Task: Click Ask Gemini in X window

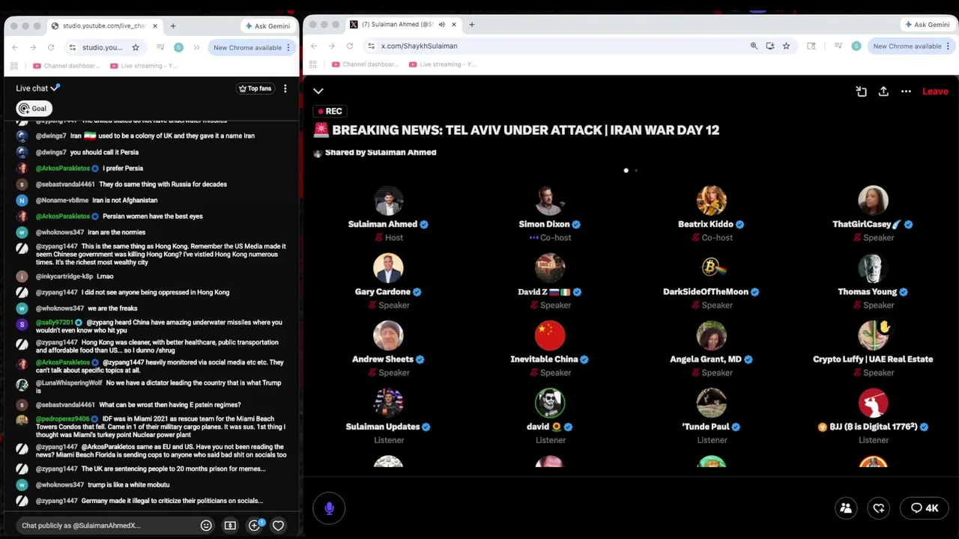Action: click(927, 25)
